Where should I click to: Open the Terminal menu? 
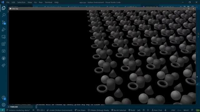48,2
